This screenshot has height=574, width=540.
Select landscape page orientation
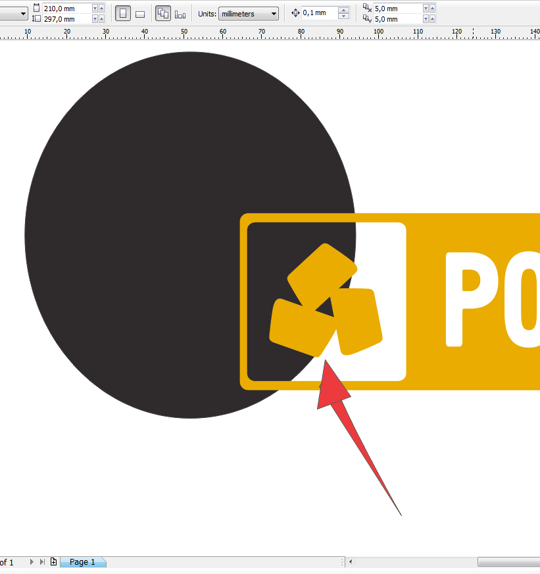140,14
